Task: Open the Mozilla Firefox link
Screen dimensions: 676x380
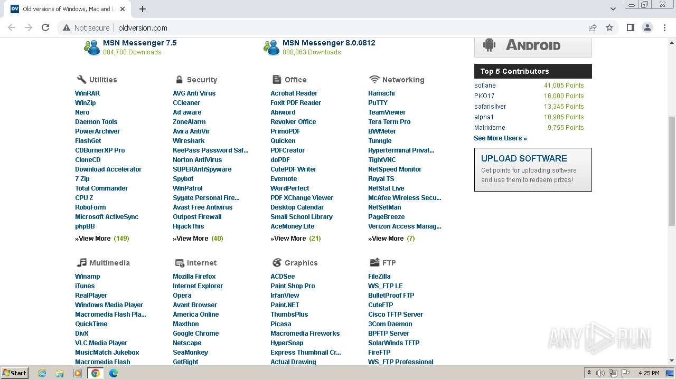Action: point(194,277)
